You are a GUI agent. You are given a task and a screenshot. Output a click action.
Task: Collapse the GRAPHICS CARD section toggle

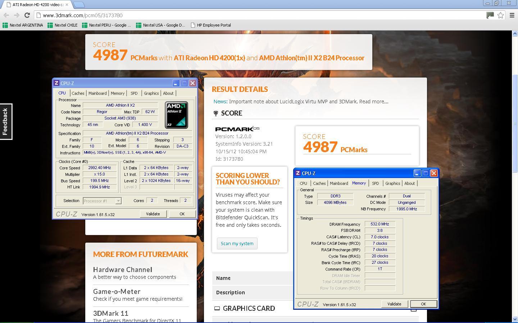pos(414,310)
